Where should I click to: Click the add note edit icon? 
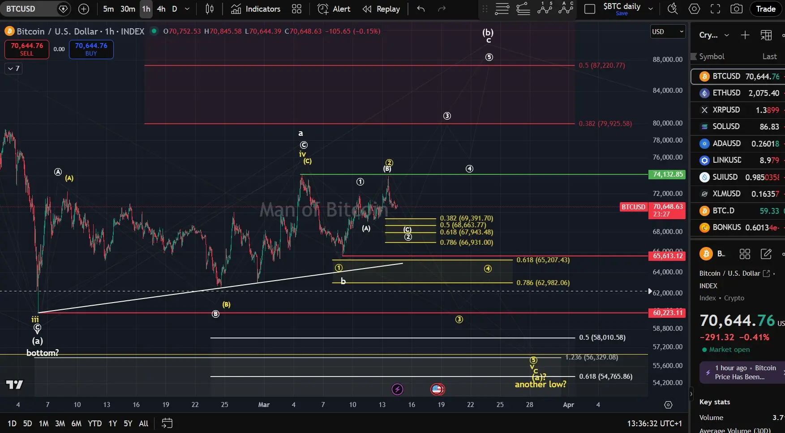point(766,254)
